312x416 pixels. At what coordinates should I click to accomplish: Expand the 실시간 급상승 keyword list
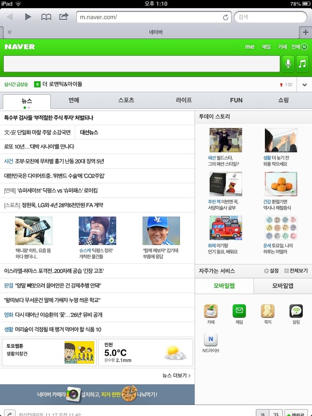click(x=305, y=85)
